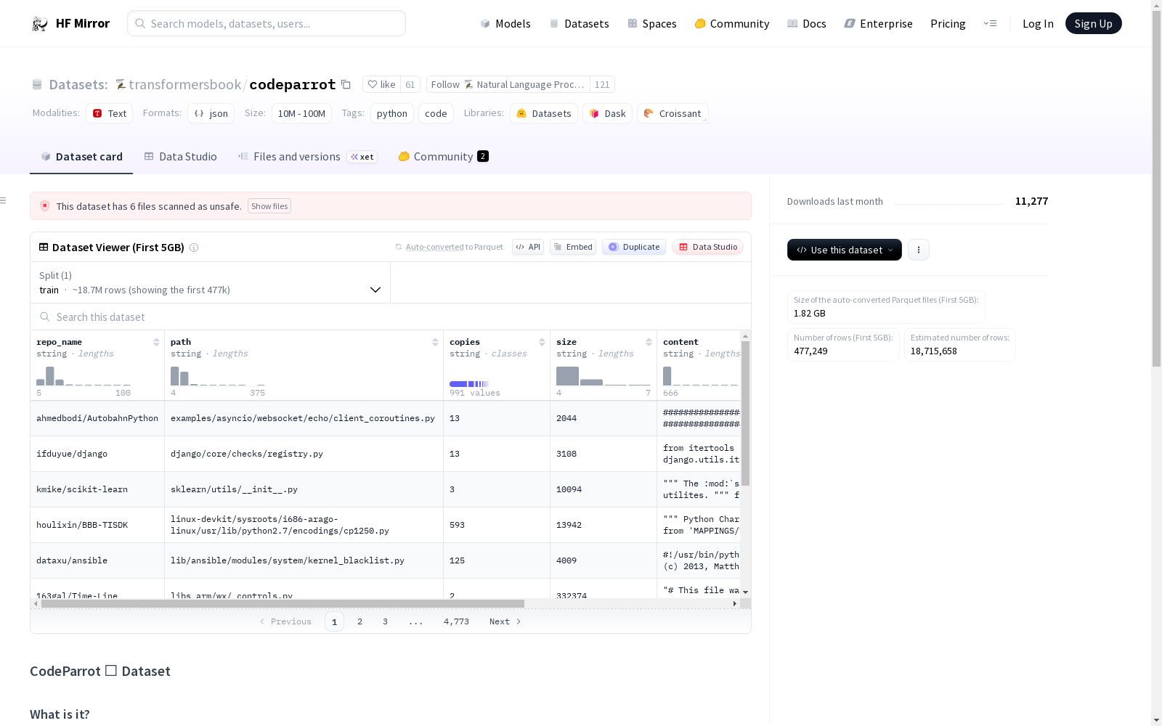Select the Datasets library tag
The width and height of the screenshot is (1162, 726).
coord(544,113)
